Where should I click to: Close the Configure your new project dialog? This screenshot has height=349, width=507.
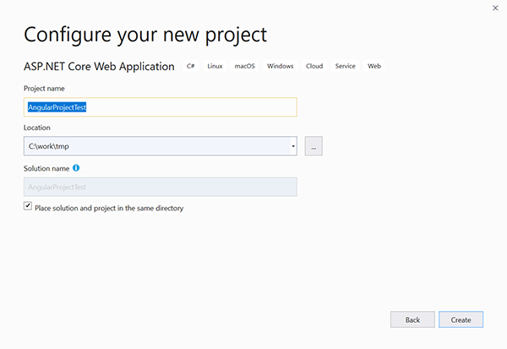495,8
